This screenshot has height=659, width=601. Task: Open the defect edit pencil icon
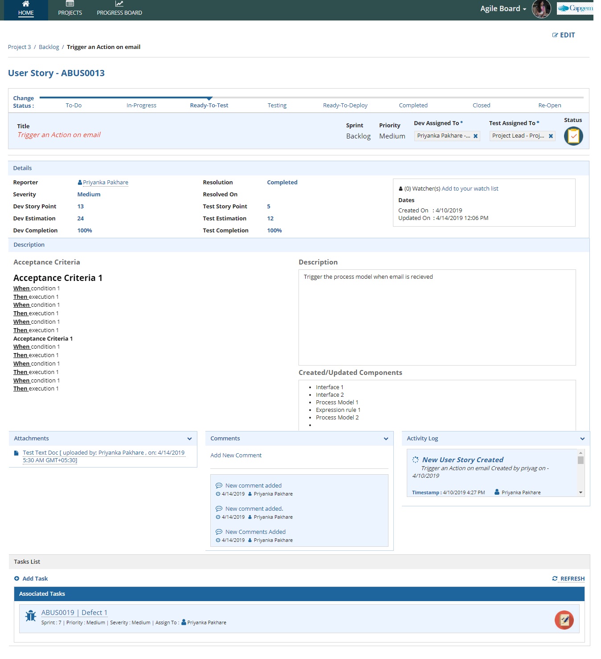(564, 619)
